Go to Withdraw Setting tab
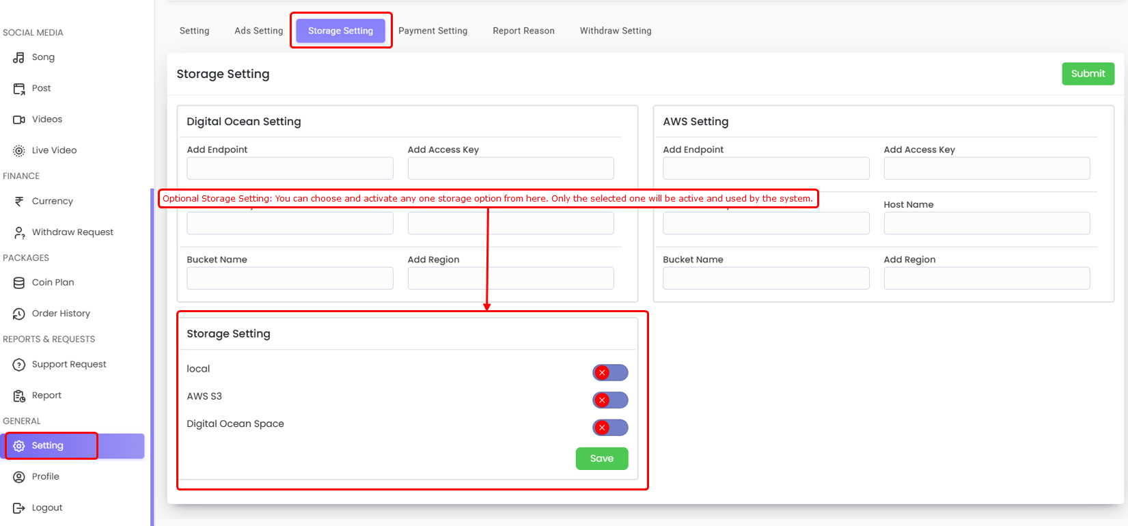 (615, 31)
